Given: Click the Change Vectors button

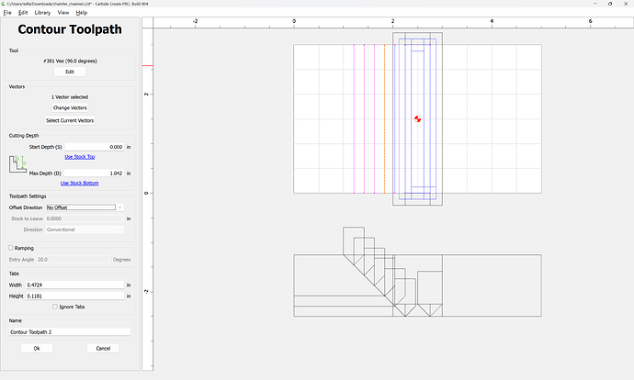Looking at the screenshot, I should click(70, 107).
